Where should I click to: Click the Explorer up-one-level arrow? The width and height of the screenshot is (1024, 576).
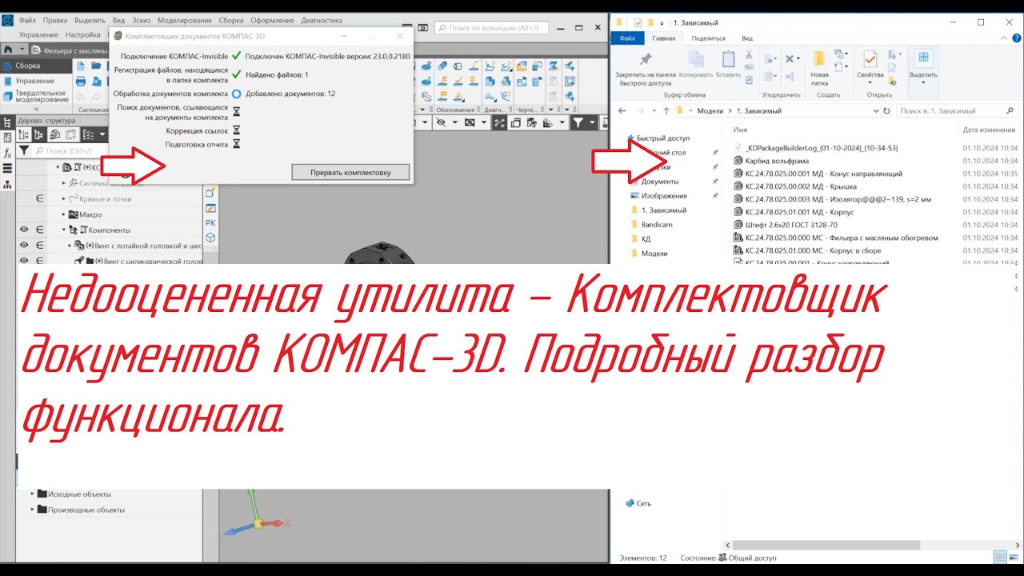(666, 110)
